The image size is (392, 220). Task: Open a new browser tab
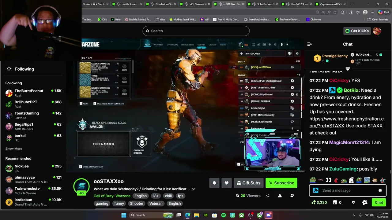[352, 4]
